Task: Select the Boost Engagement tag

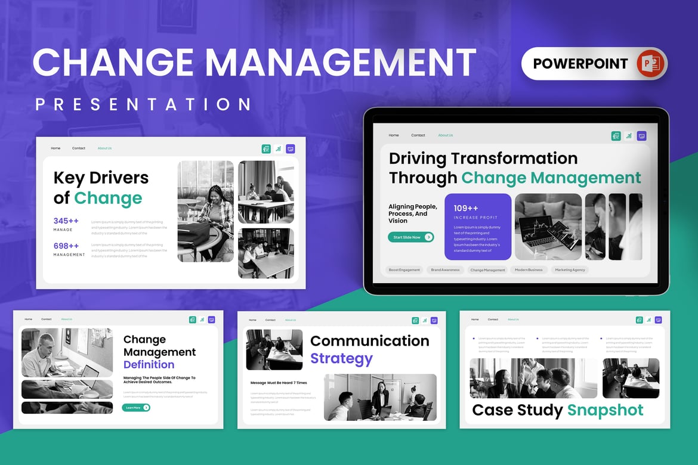Action: pos(404,269)
